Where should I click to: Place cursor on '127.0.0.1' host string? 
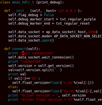coord(67,11)
